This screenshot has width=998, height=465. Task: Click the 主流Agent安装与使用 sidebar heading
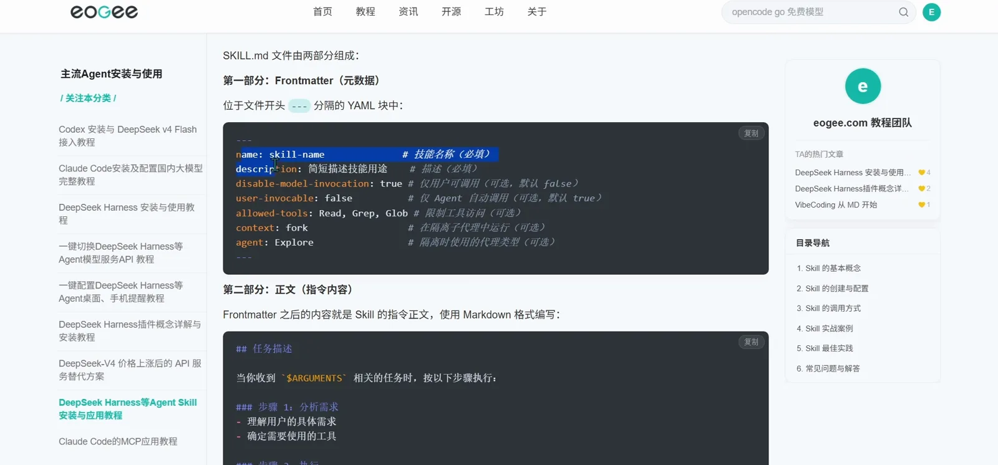[x=112, y=74]
